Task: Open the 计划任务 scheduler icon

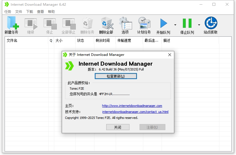Action: coord(144,23)
